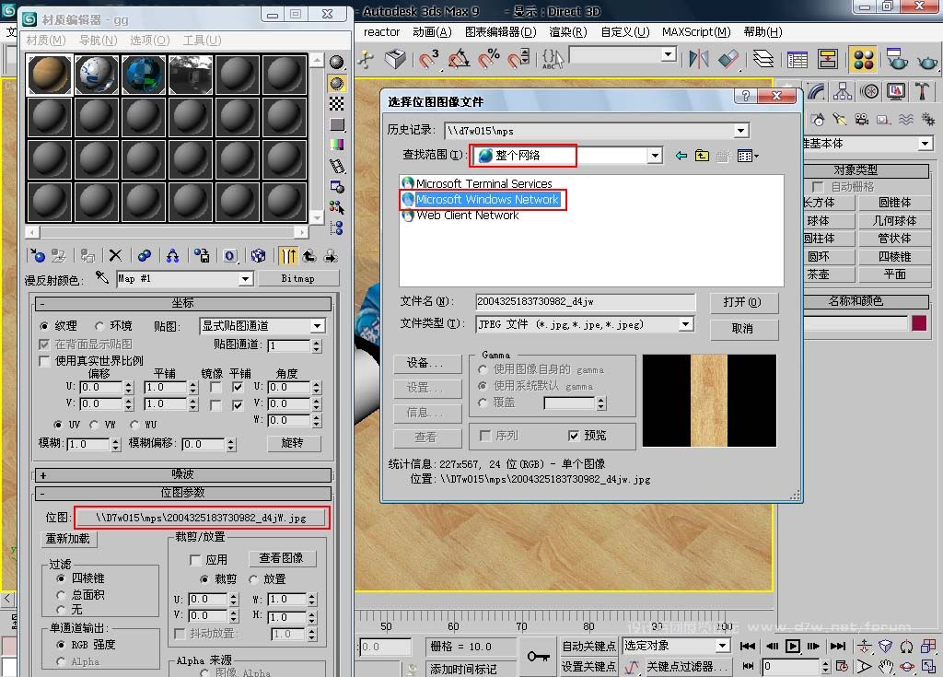Click 取消 button in file dialog
943x677 pixels.
click(x=743, y=329)
